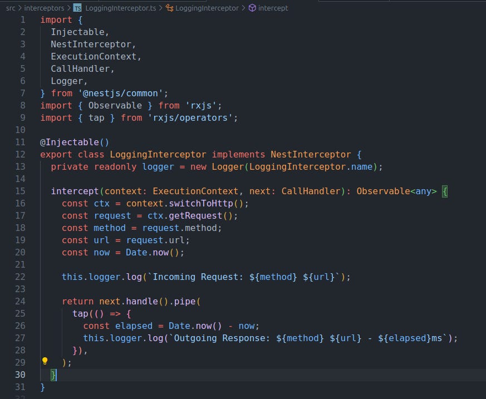486x399 pixels.
Task: Click the lightbulb code action icon
Action: 45,361
